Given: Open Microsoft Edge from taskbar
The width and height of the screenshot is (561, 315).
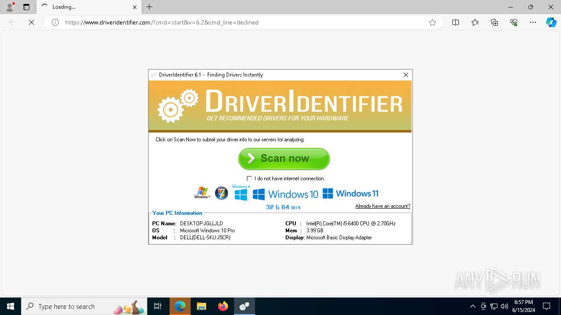Looking at the screenshot, I should (180, 306).
